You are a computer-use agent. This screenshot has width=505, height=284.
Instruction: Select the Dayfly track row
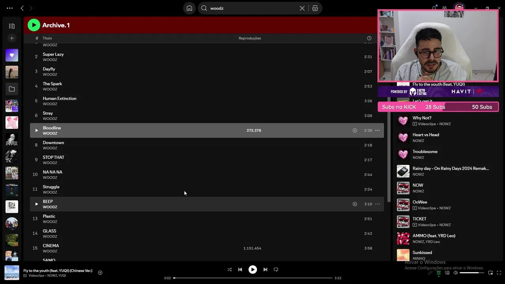207,71
